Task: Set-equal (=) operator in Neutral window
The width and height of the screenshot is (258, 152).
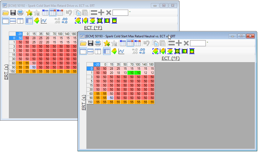Action: [172, 43]
